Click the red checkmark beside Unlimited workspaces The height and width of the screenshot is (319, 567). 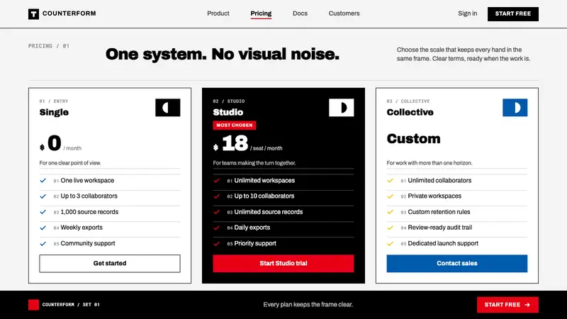[x=217, y=181]
